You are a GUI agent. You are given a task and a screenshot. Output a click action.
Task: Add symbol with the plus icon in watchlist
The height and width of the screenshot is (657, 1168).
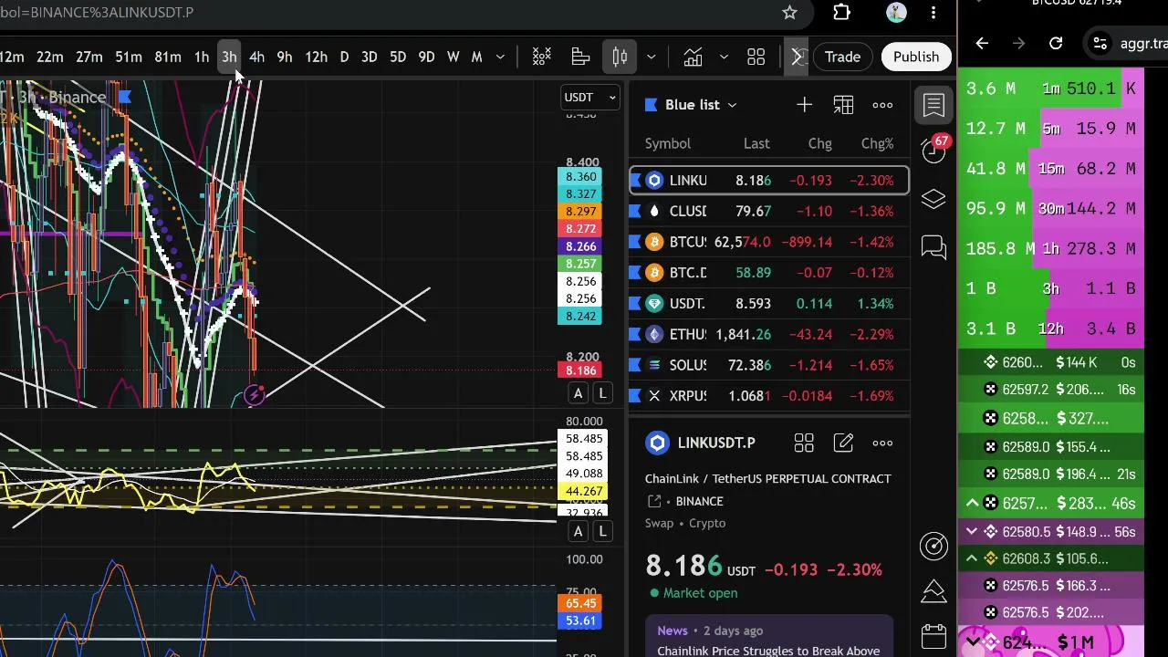click(804, 105)
